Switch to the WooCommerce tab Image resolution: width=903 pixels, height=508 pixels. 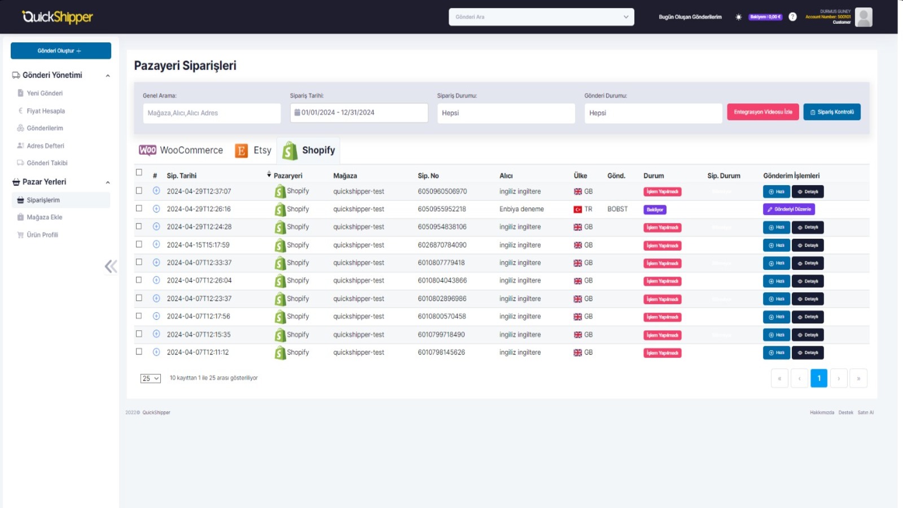181,150
